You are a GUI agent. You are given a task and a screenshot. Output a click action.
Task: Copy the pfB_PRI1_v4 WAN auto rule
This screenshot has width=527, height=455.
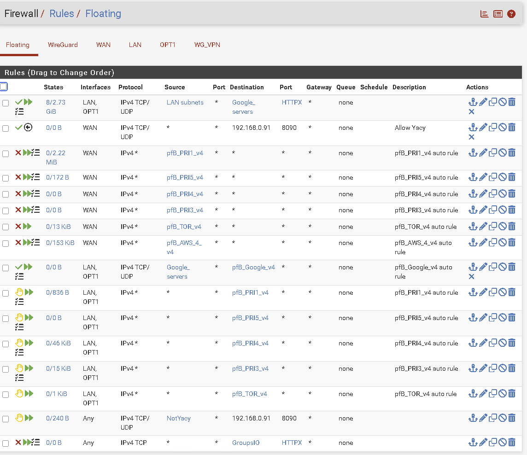[x=492, y=152]
